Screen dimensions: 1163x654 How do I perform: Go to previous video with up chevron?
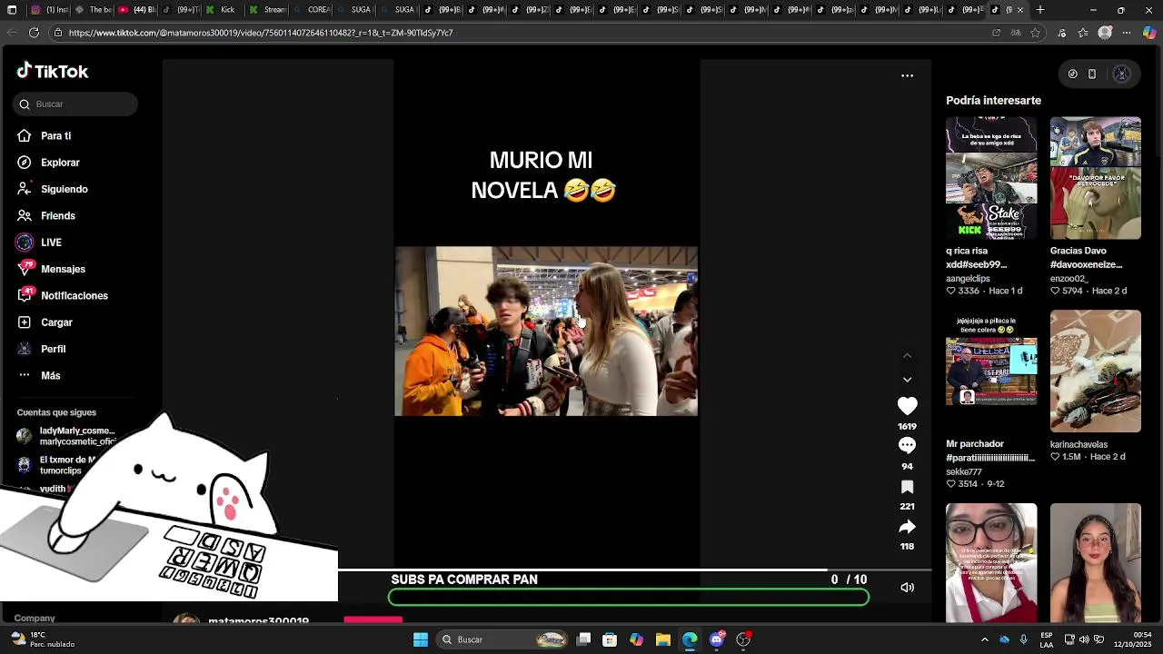tap(907, 356)
